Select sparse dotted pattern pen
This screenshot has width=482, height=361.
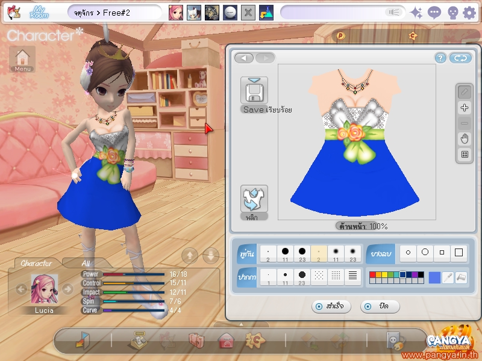click(319, 277)
